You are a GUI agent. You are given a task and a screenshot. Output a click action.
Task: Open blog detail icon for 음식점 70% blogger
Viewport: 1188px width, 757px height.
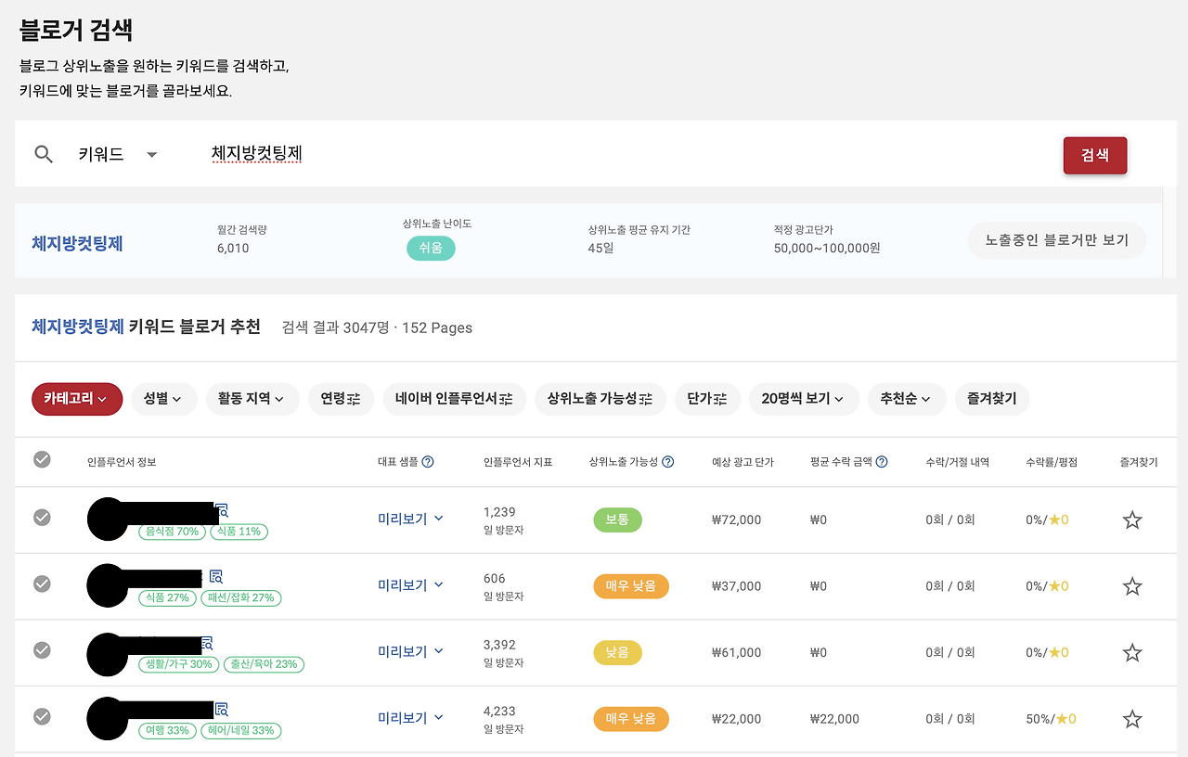pyautogui.click(x=222, y=510)
